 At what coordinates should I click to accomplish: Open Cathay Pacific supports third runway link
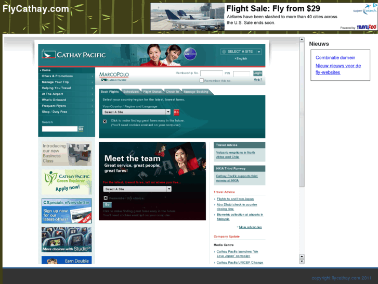(x=237, y=178)
